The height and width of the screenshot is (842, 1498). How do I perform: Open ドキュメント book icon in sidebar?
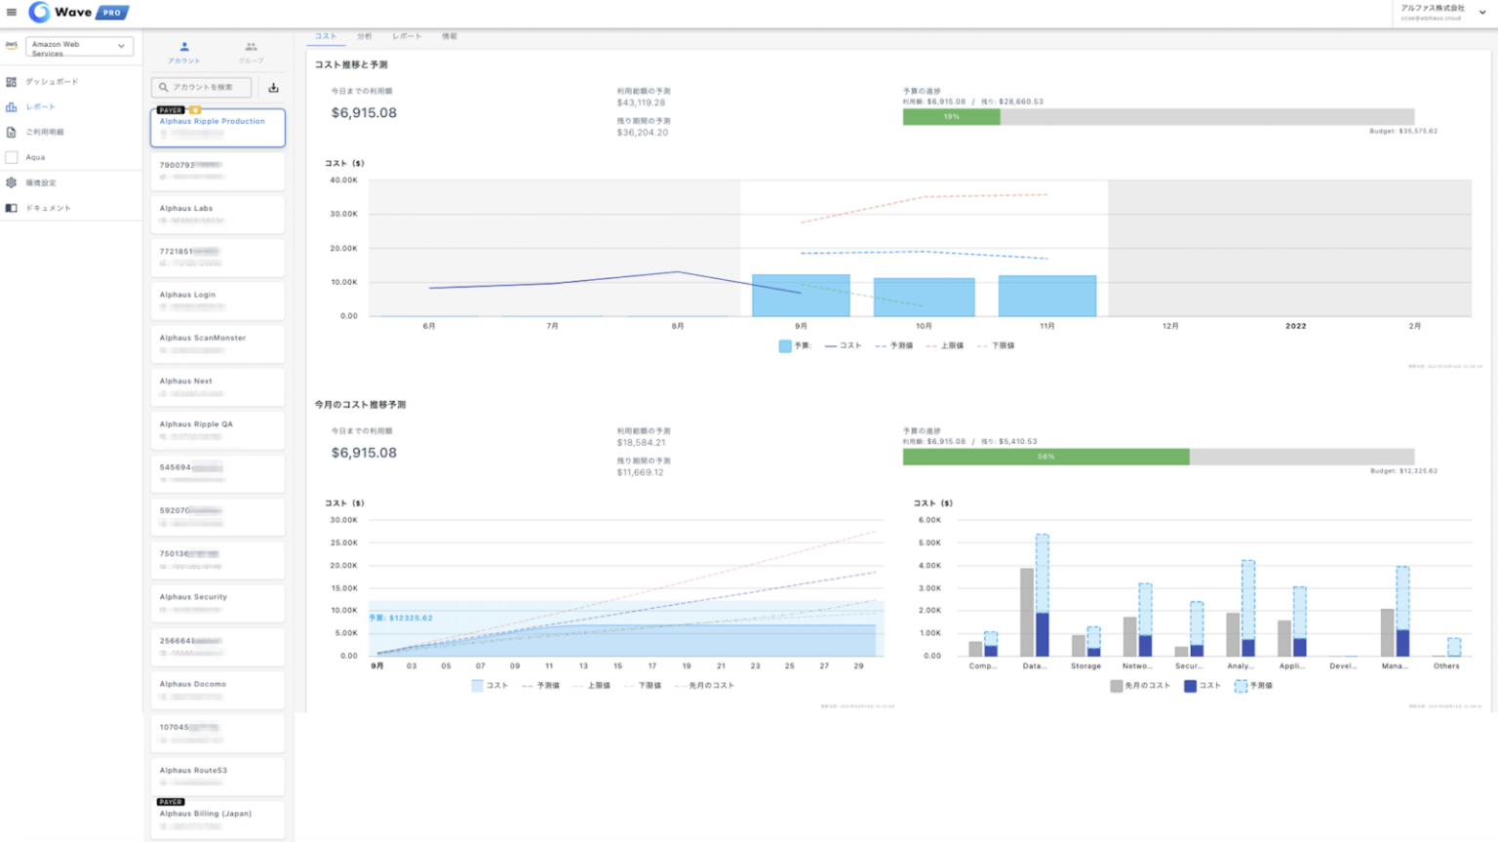[12, 208]
